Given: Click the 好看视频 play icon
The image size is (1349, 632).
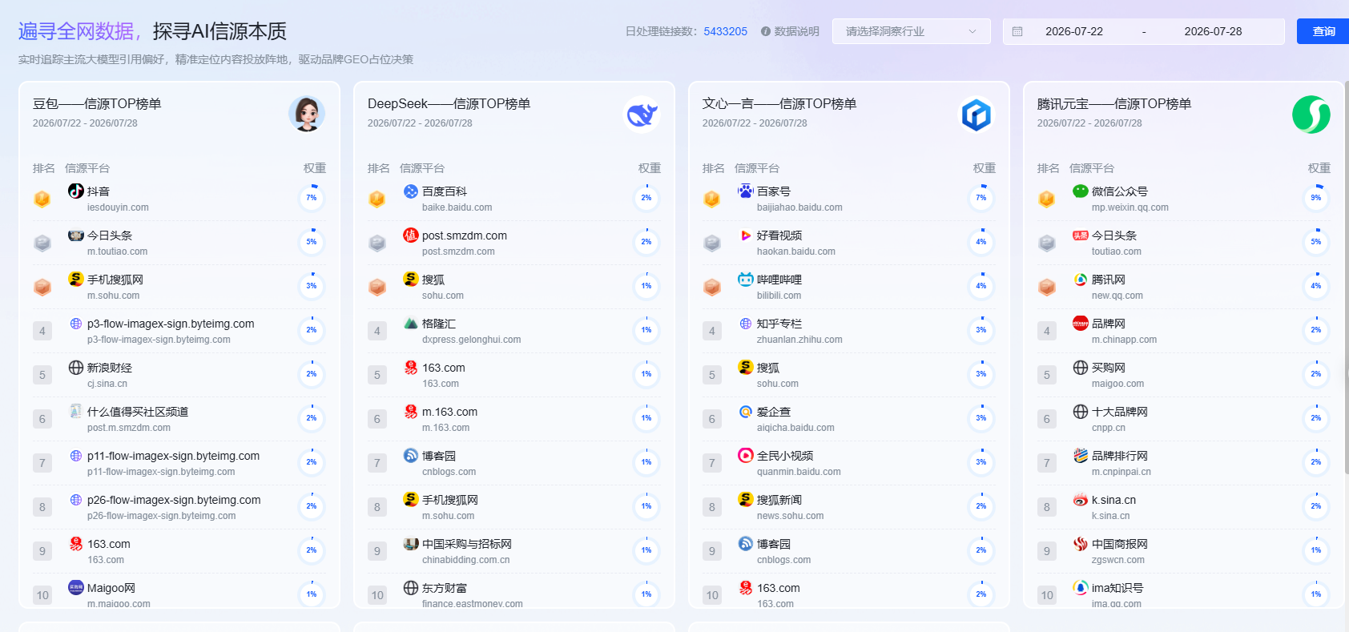Looking at the screenshot, I should tap(746, 235).
